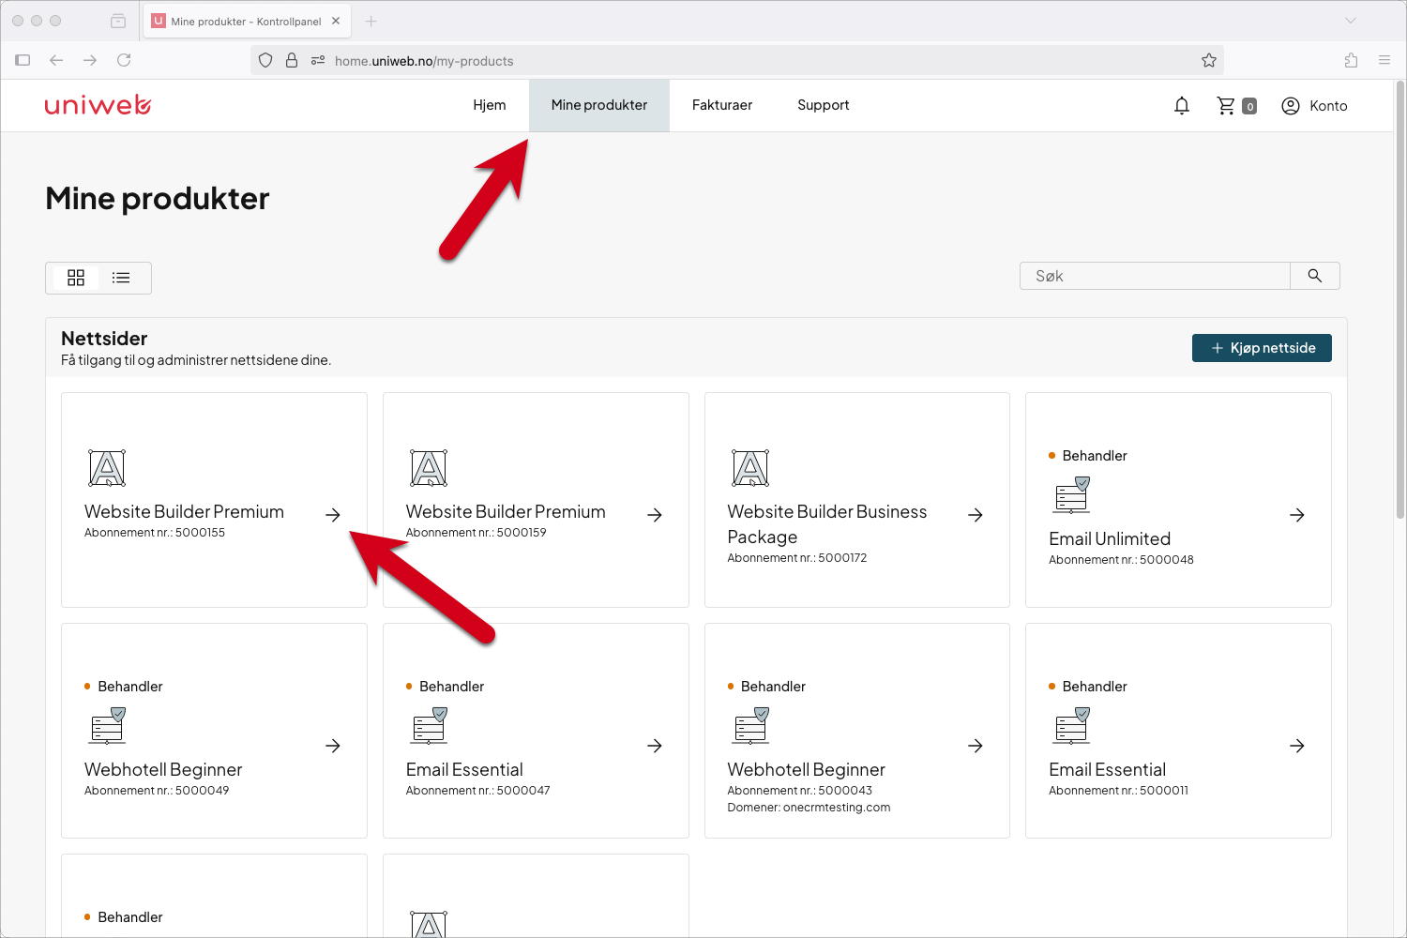Select the Mine produkter tab
The height and width of the screenshot is (938, 1407).
coord(599,105)
